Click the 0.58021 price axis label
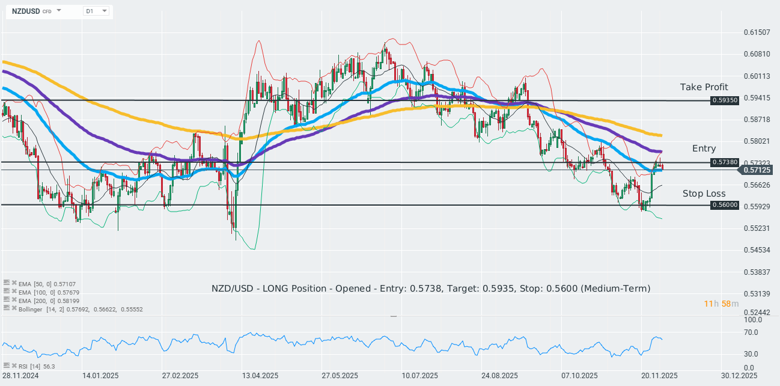780x386 pixels. tap(757, 141)
